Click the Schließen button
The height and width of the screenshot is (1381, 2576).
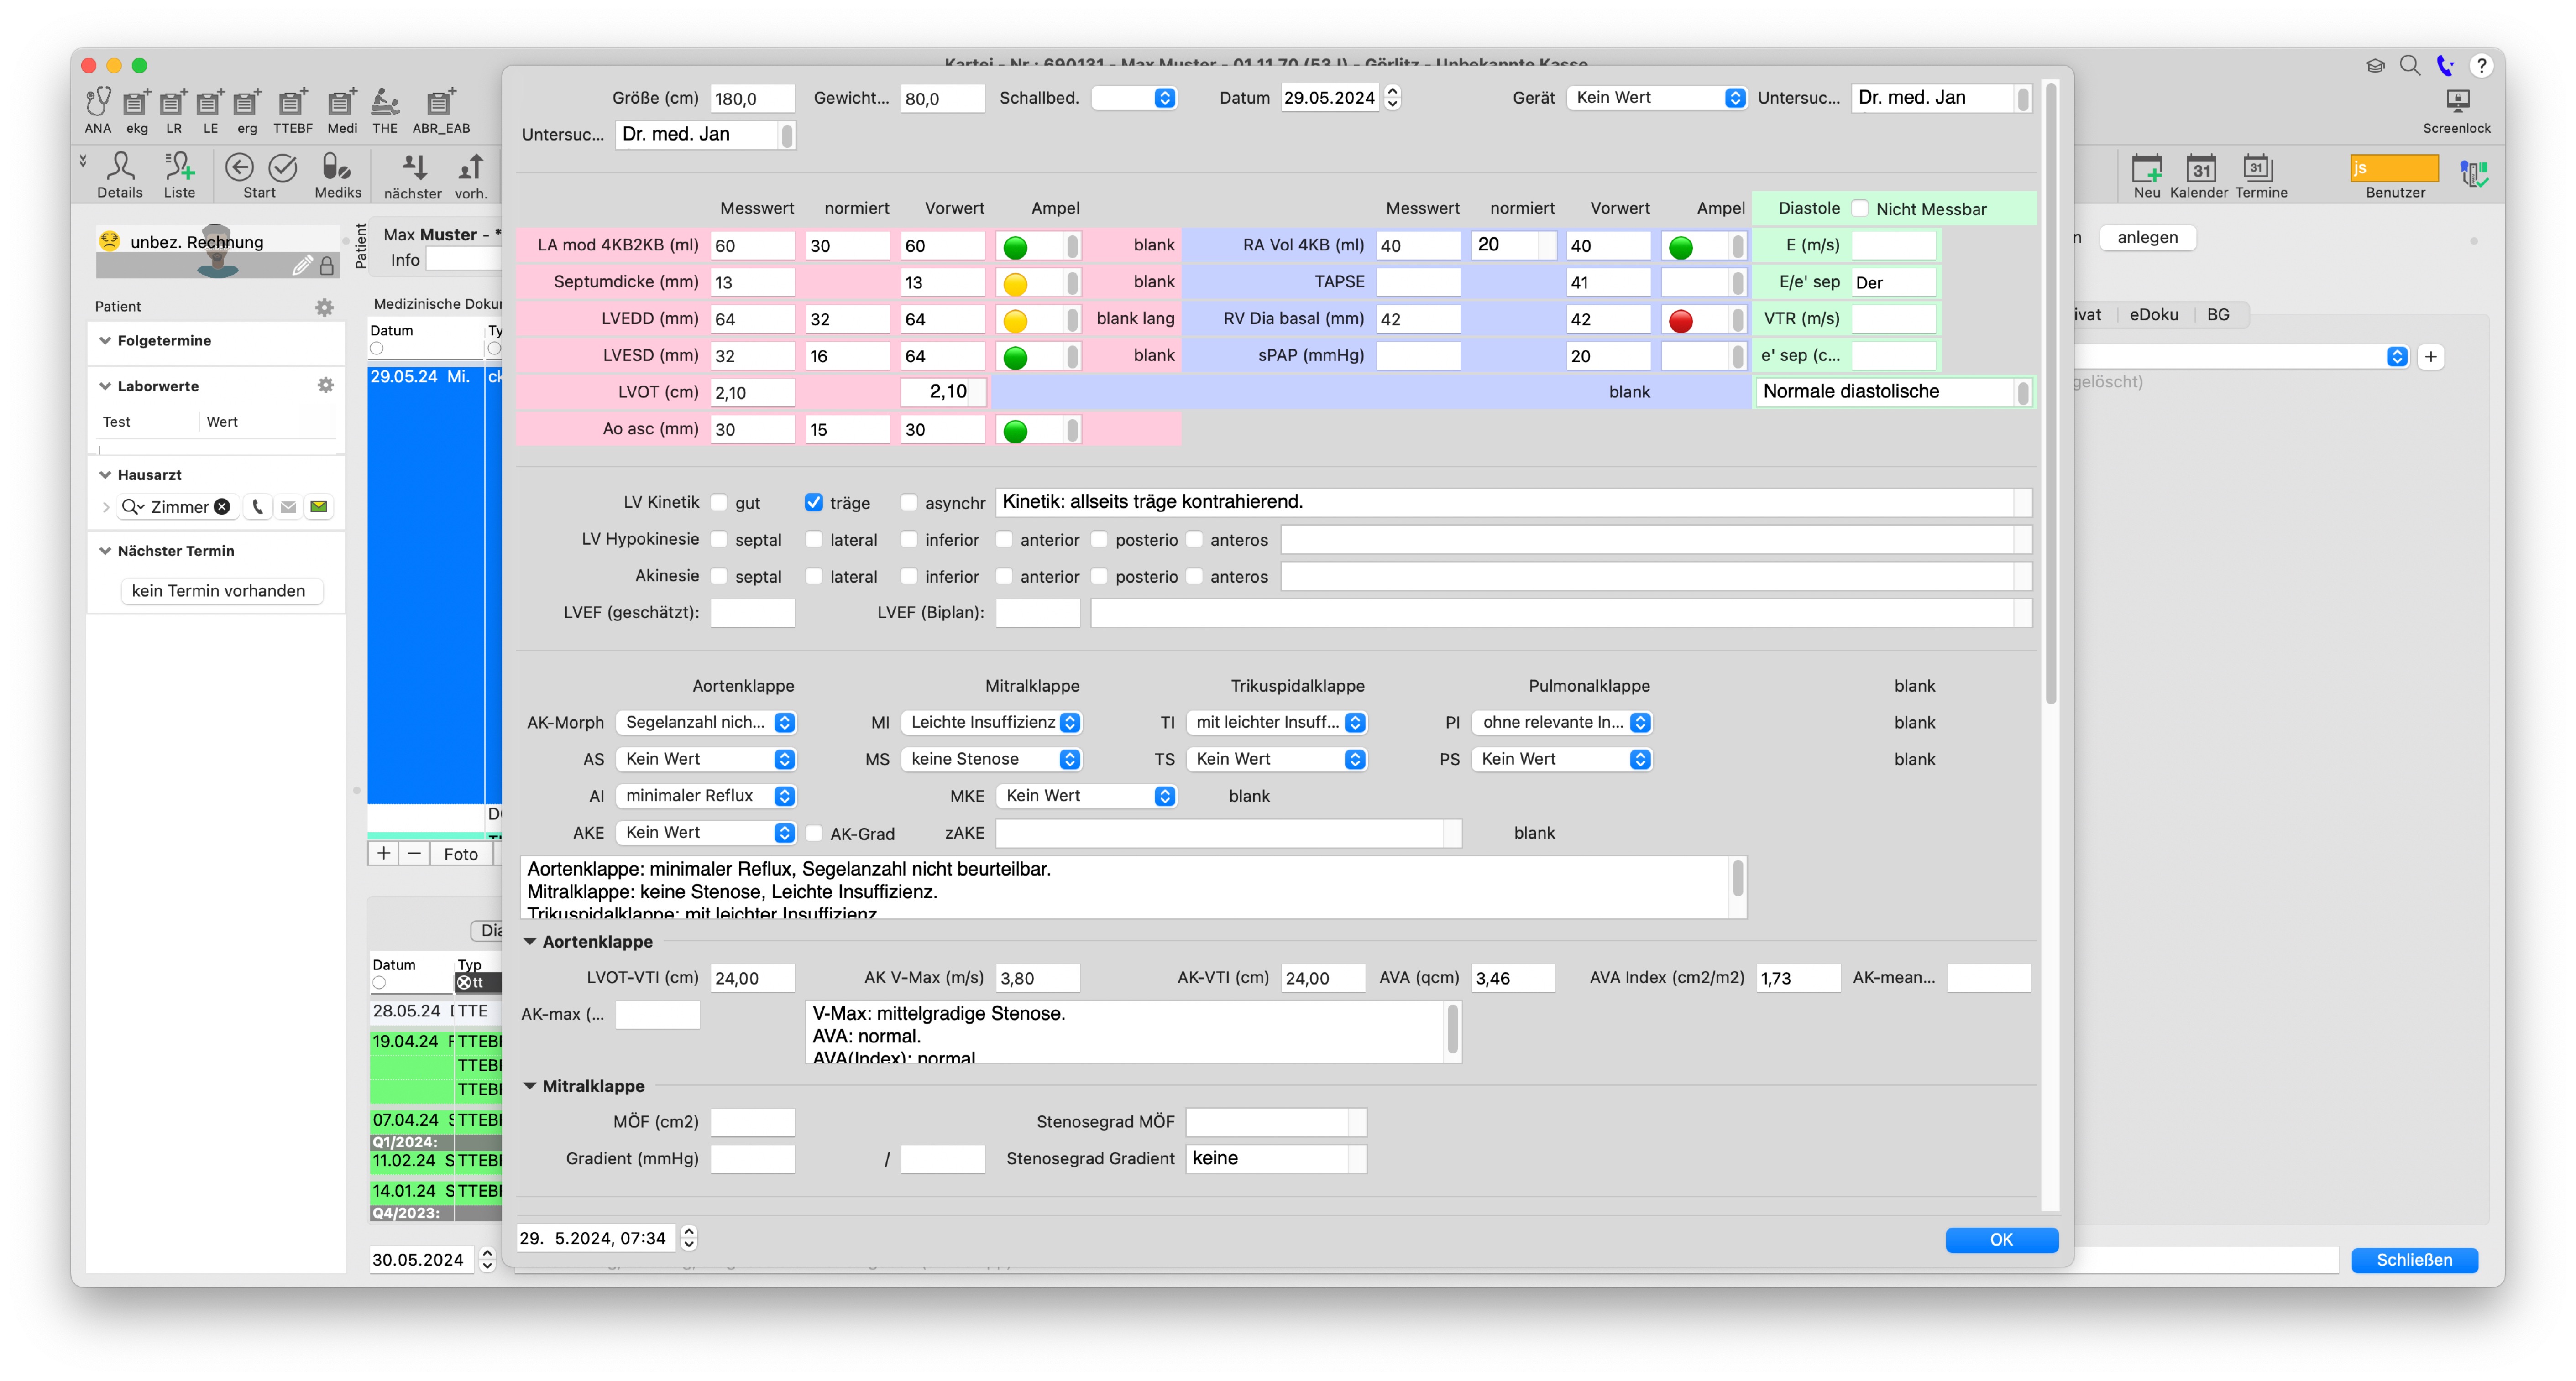click(2413, 1260)
